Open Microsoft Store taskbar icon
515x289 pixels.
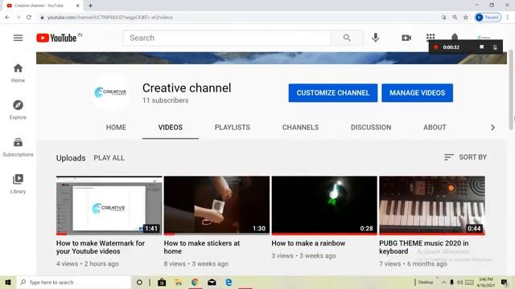click(162, 282)
